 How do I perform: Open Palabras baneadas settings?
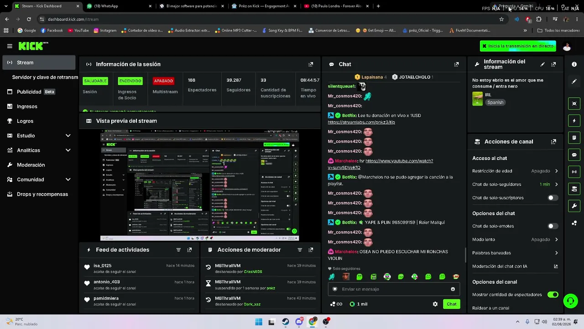(x=515, y=253)
